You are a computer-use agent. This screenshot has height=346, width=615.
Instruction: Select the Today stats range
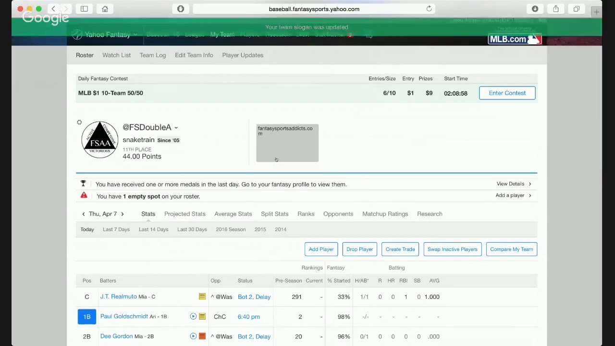click(x=87, y=229)
